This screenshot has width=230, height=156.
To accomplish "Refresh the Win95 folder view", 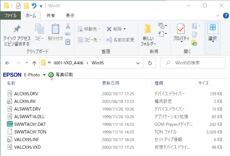I will (x=150, y=63).
